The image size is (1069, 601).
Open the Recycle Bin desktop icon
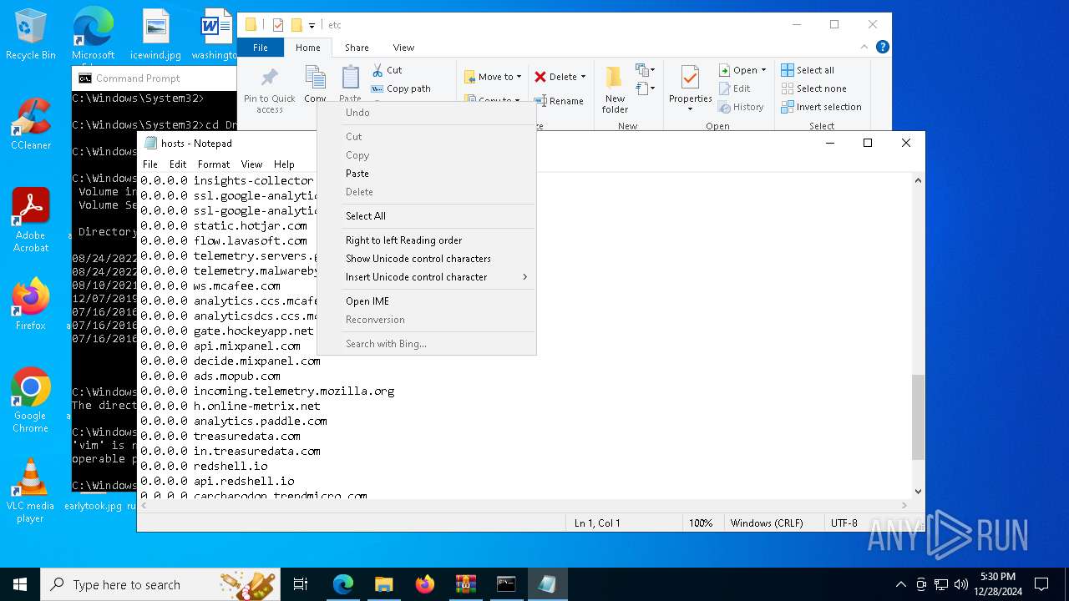[x=31, y=35]
